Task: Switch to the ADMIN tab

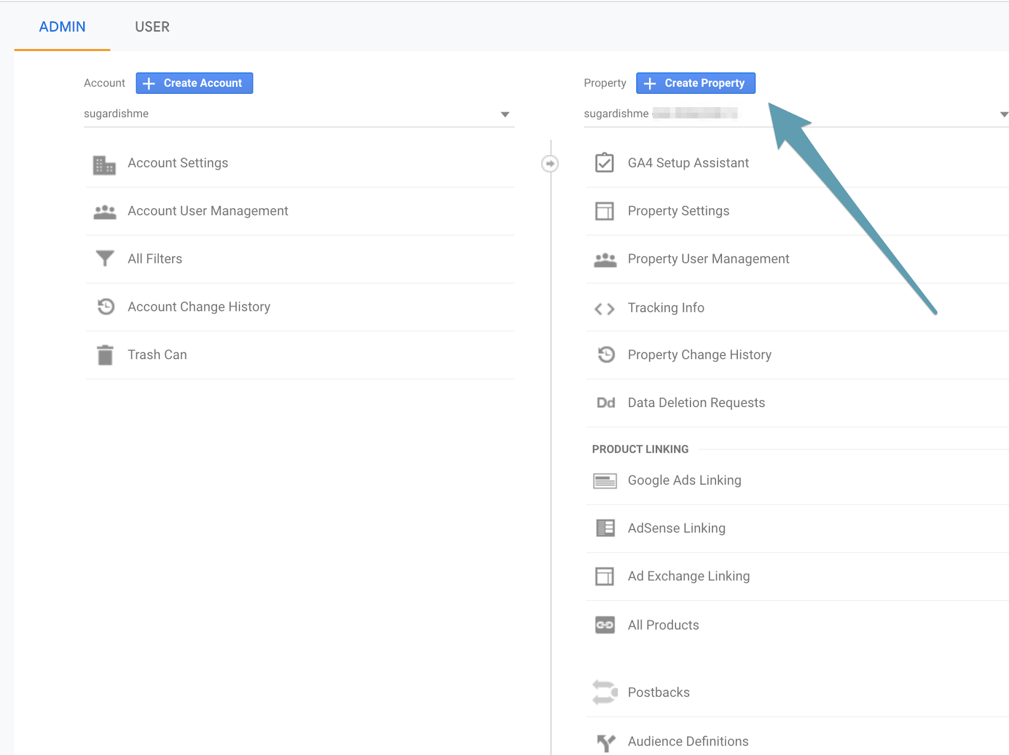Action: pos(62,27)
